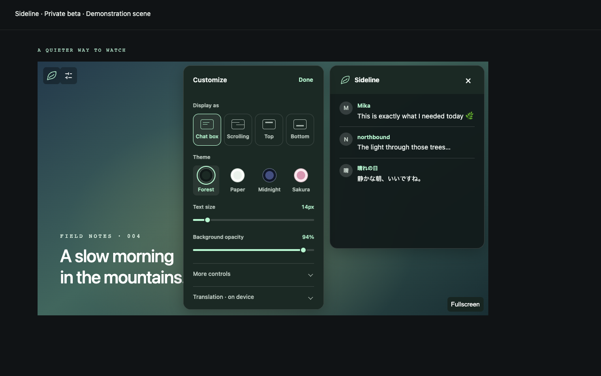This screenshot has width=601, height=376.
Task: Click the 94% opacity value
Action: [x=308, y=237]
